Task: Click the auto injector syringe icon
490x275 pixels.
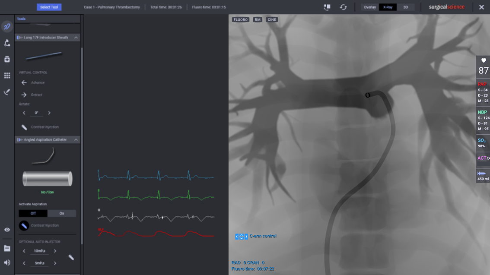Action: 71,257
